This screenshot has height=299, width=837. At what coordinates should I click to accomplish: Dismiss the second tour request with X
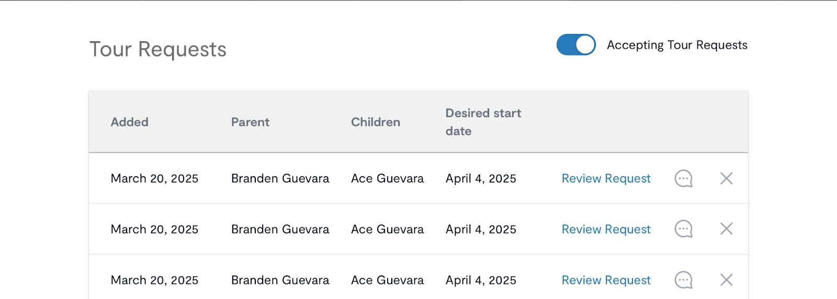coord(726,228)
